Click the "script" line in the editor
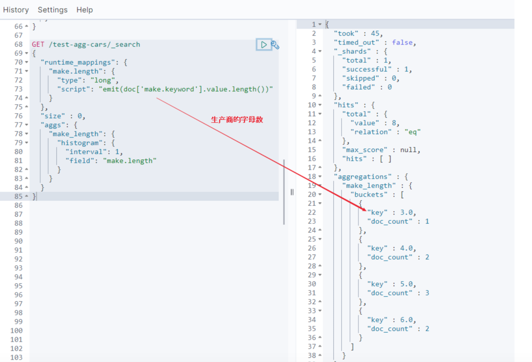The width and height of the screenshot is (532, 362). point(165,89)
